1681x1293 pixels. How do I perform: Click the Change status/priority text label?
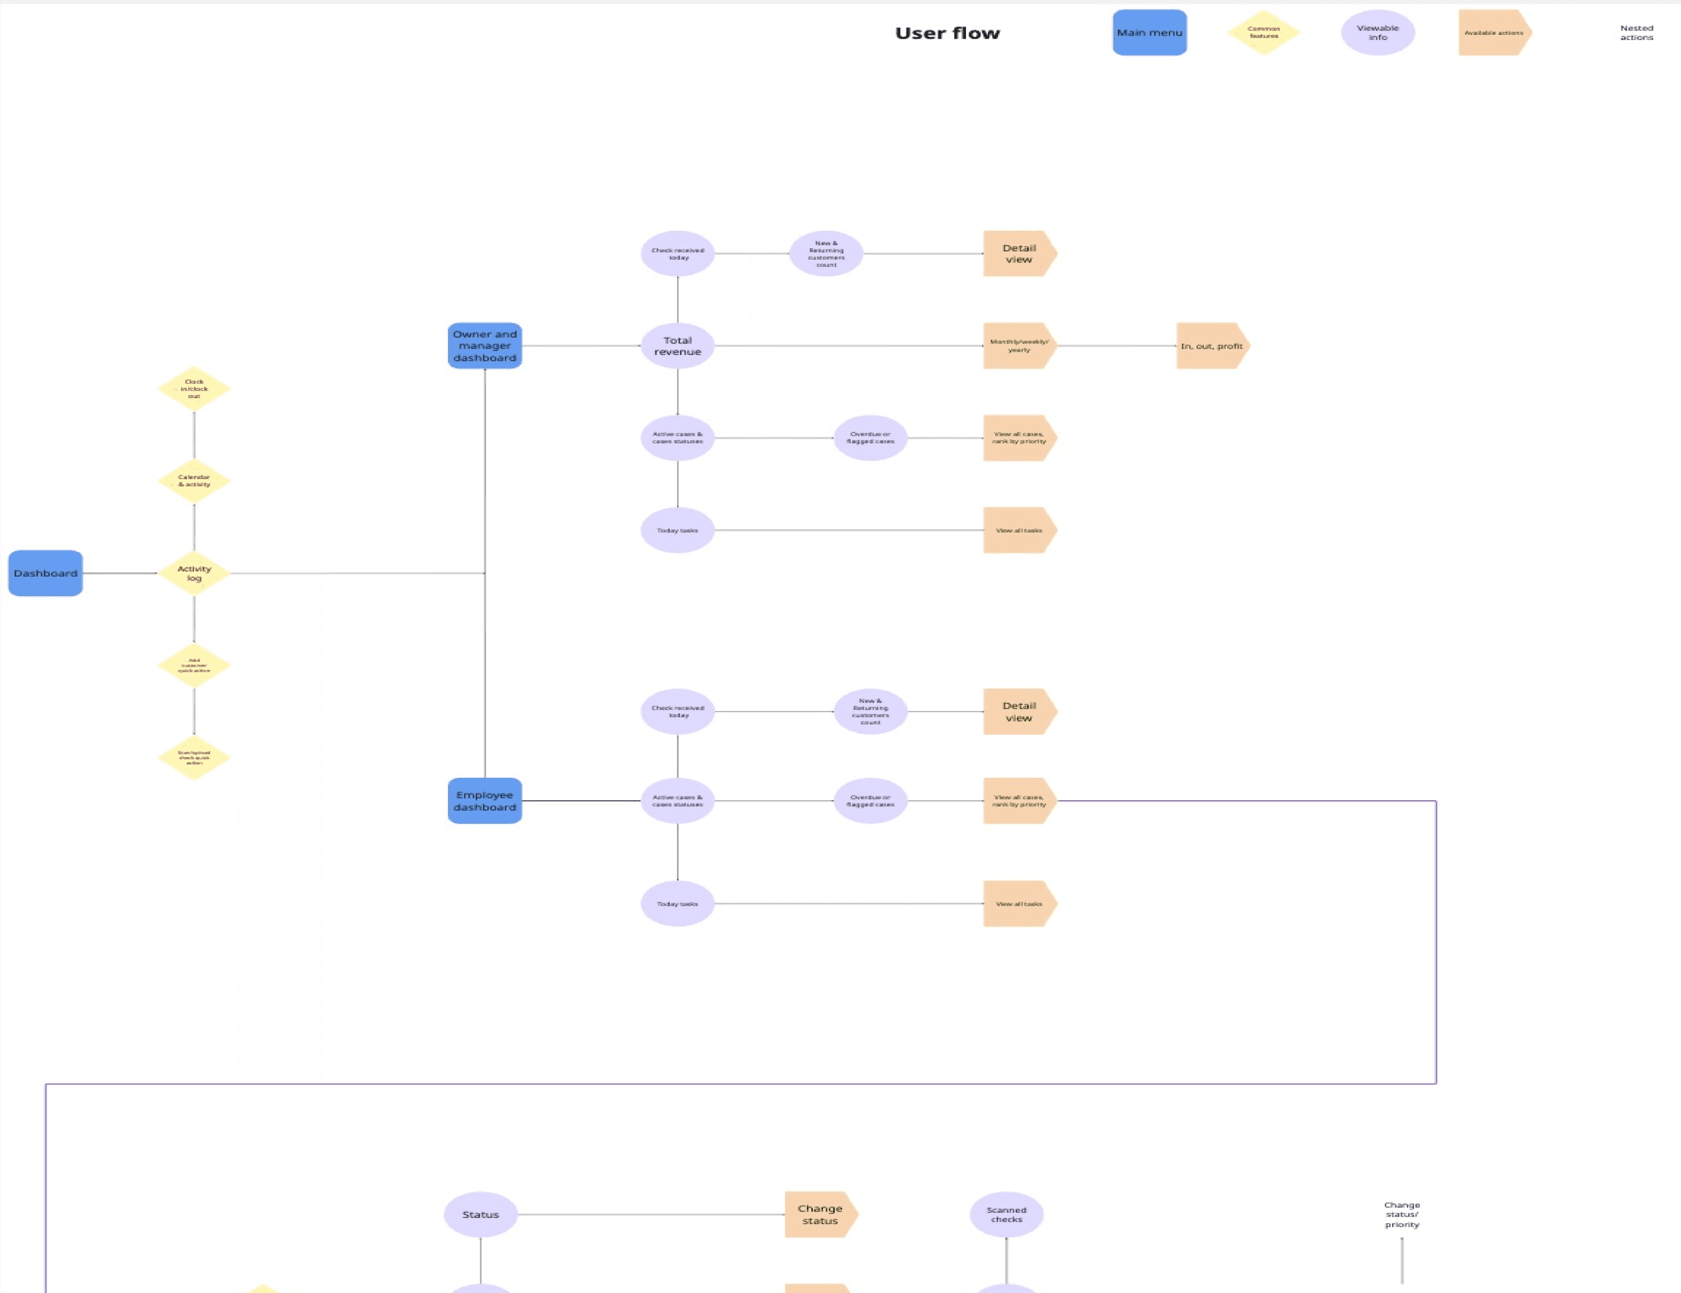coord(1402,1215)
